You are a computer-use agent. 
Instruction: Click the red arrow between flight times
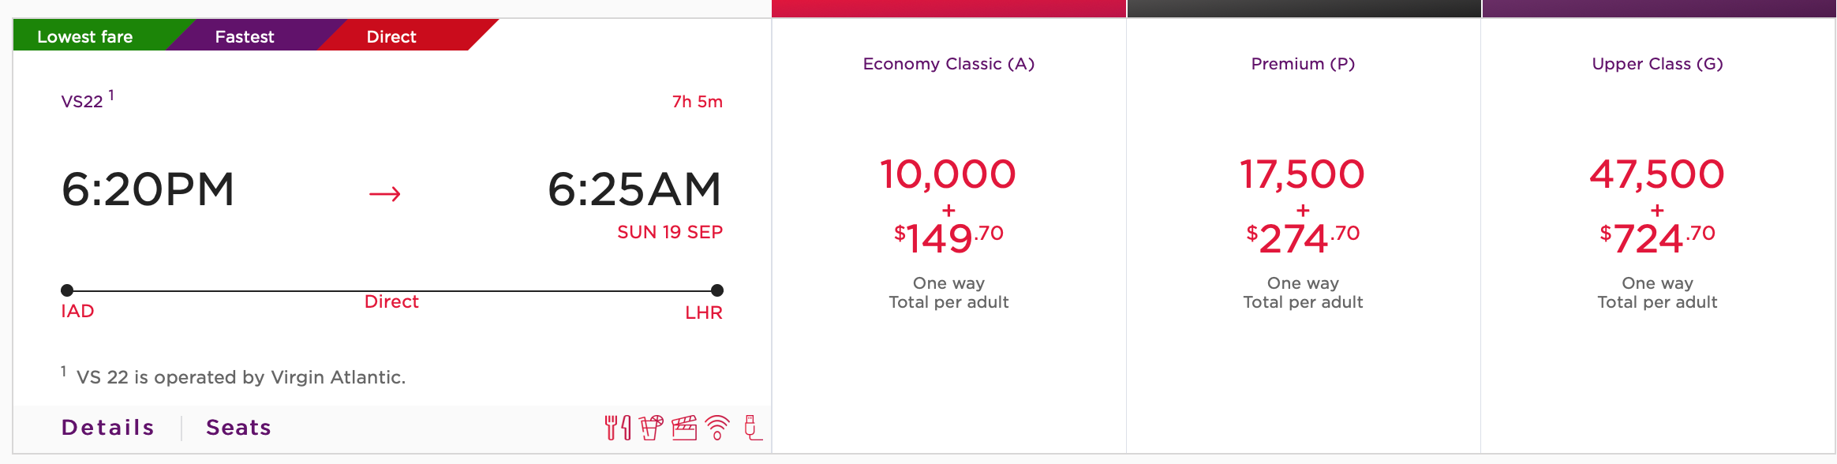tap(385, 194)
